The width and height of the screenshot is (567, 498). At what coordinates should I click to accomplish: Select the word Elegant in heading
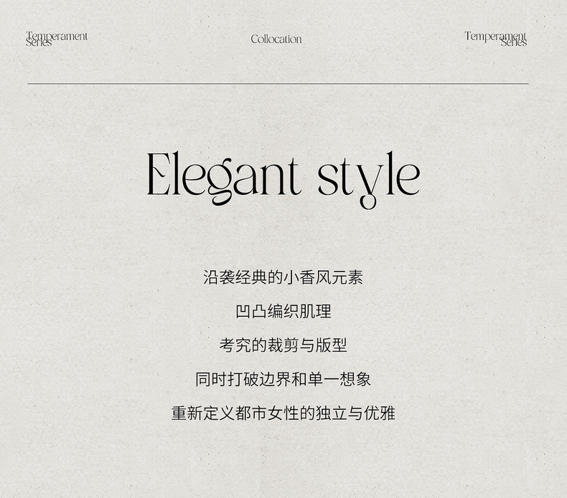pyautogui.click(x=224, y=178)
